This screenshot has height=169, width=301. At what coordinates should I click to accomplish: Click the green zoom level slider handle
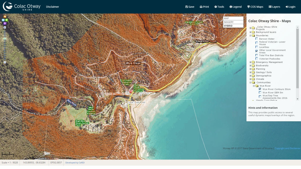click(x=5, y=38)
